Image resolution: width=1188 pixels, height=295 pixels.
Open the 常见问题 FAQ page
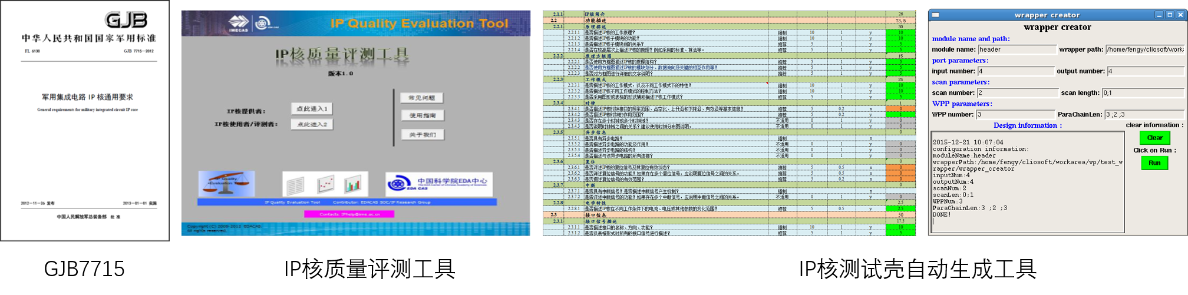[x=422, y=98]
